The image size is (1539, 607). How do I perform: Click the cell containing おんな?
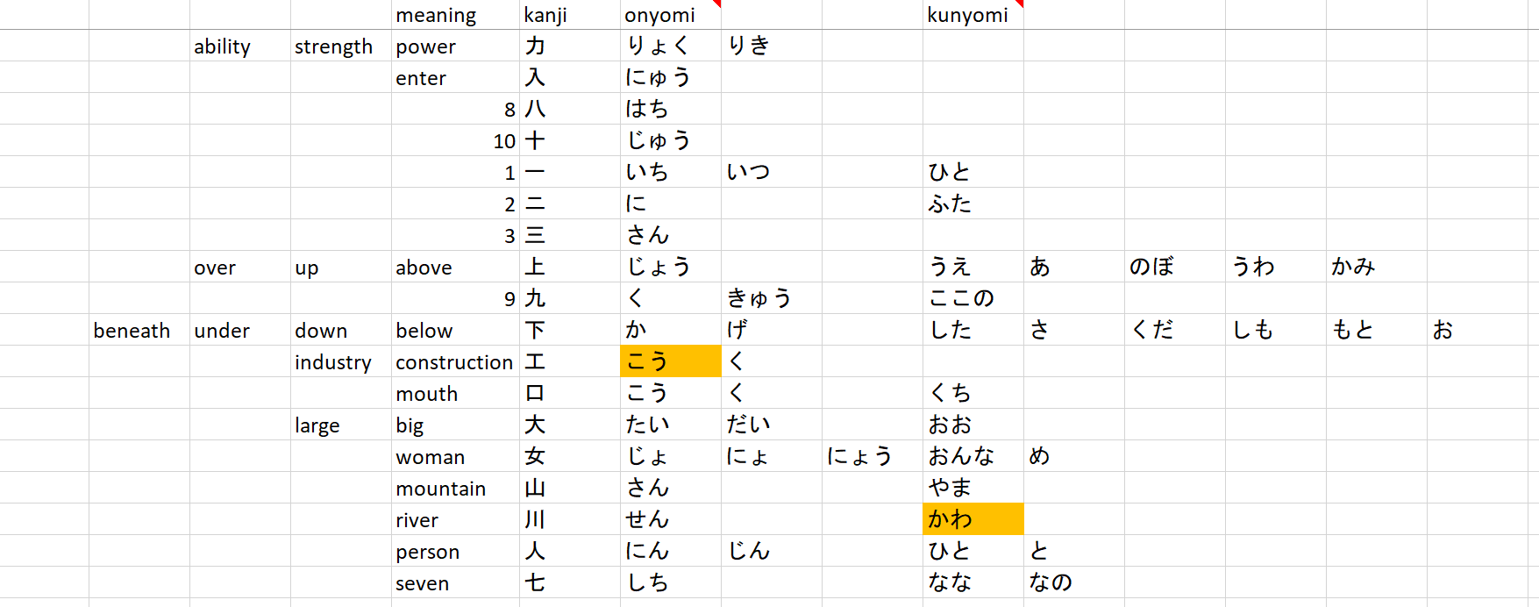click(x=973, y=456)
